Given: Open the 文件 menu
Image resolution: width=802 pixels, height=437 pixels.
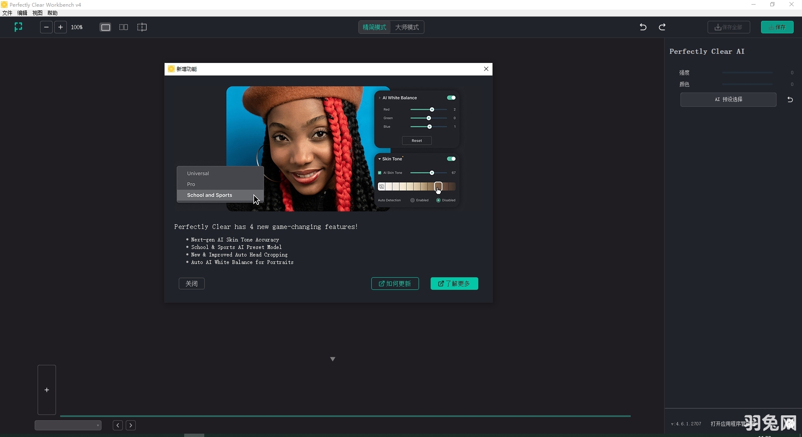Looking at the screenshot, I should pos(7,13).
